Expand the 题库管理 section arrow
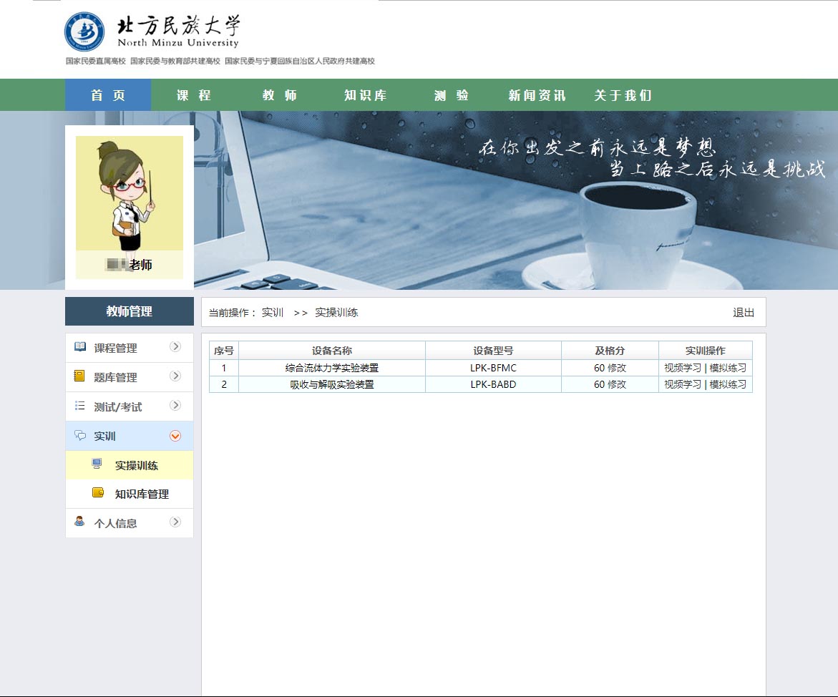Screen dimensions: 838x697 (175, 376)
